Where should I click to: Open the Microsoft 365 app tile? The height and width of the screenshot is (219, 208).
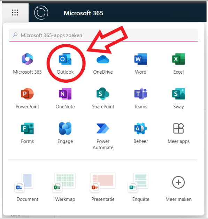click(x=27, y=64)
